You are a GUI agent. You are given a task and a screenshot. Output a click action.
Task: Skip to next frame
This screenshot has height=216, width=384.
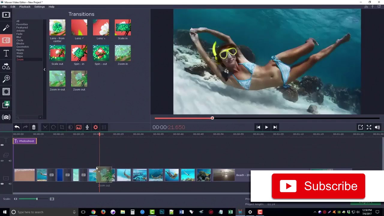tap(275, 127)
